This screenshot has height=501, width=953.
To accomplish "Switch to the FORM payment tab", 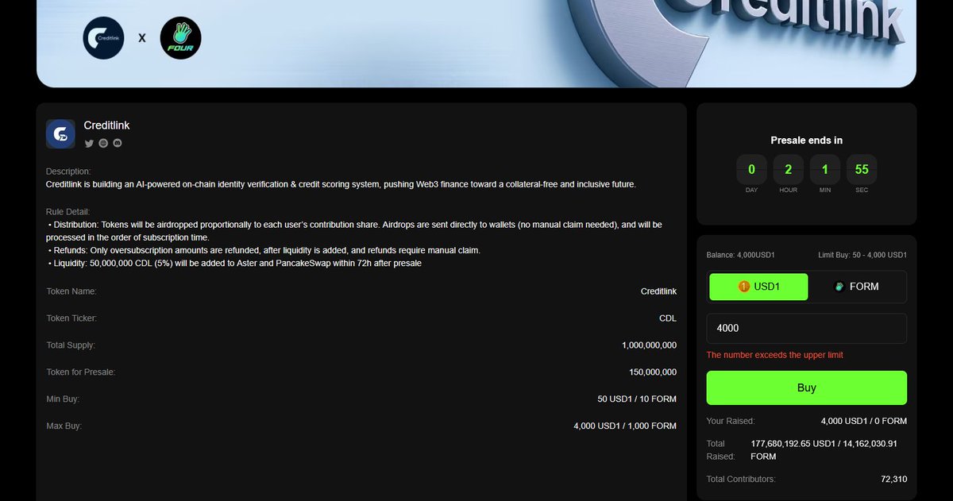I will pyautogui.click(x=857, y=287).
